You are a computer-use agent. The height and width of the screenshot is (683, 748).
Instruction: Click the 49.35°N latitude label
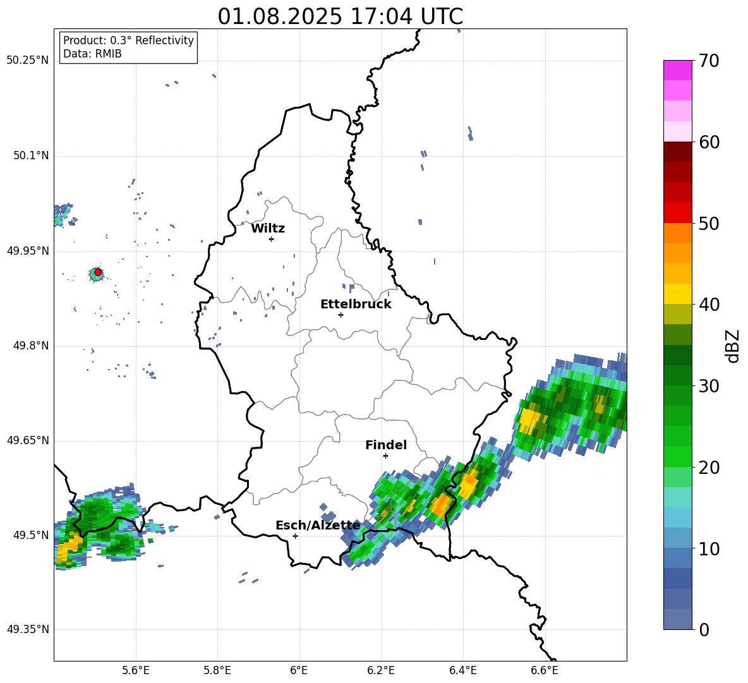pyautogui.click(x=28, y=629)
